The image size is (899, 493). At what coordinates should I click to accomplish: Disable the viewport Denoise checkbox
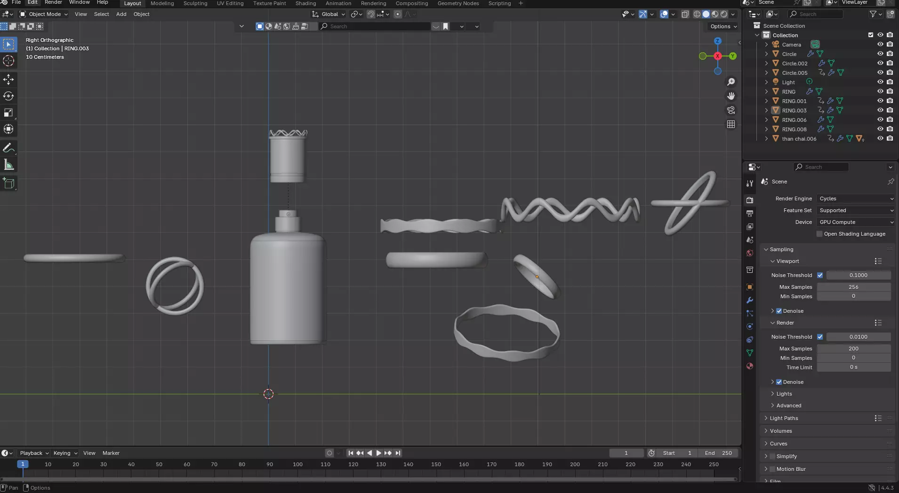779,311
